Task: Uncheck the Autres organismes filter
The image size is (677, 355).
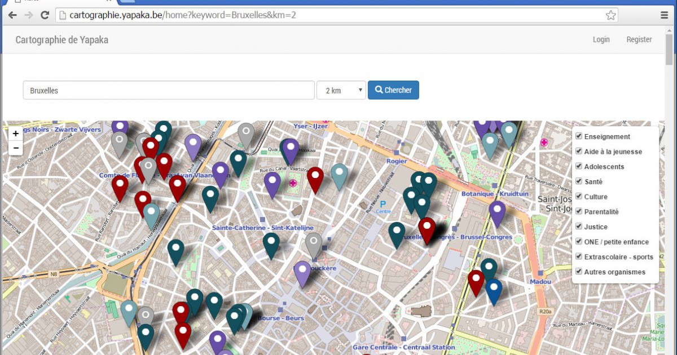Action: point(578,271)
